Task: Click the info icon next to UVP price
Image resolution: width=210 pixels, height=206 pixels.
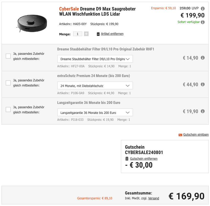Action: (203, 8)
